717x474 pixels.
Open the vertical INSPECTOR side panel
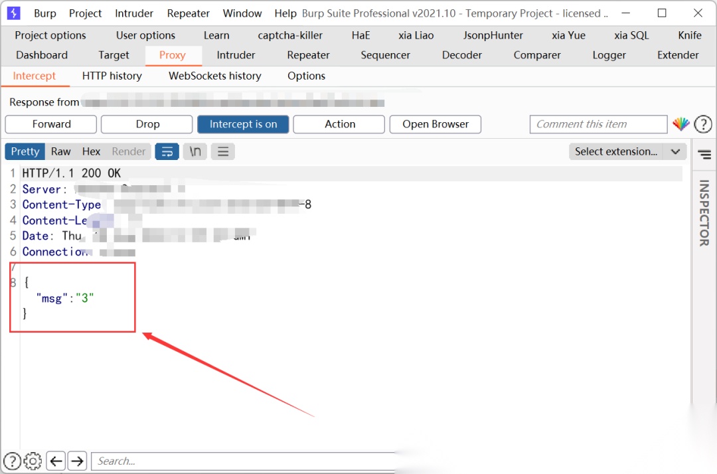point(704,212)
